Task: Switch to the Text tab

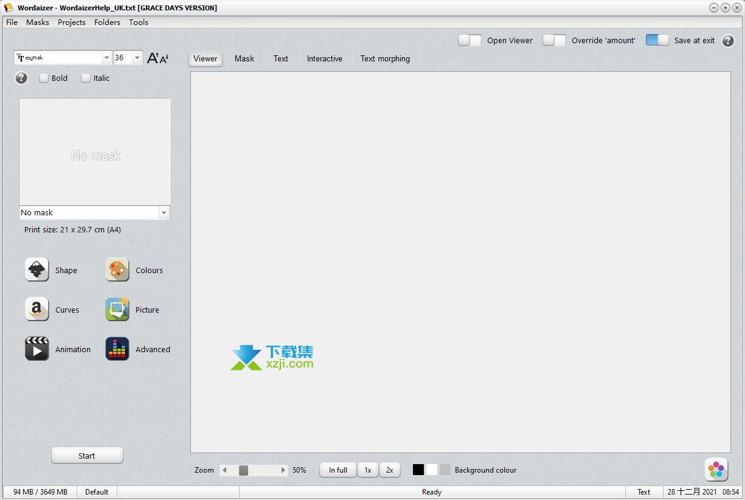Action: (281, 58)
